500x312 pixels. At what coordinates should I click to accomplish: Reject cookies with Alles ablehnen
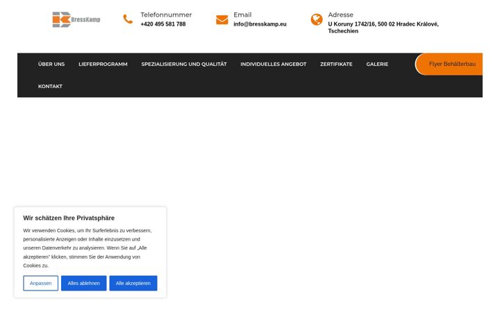pyautogui.click(x=83, y=283)
